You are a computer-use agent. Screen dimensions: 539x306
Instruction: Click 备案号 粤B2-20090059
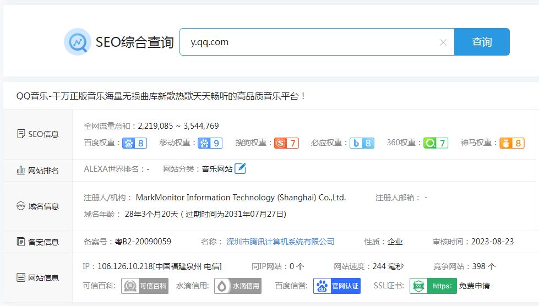point(143,242)
